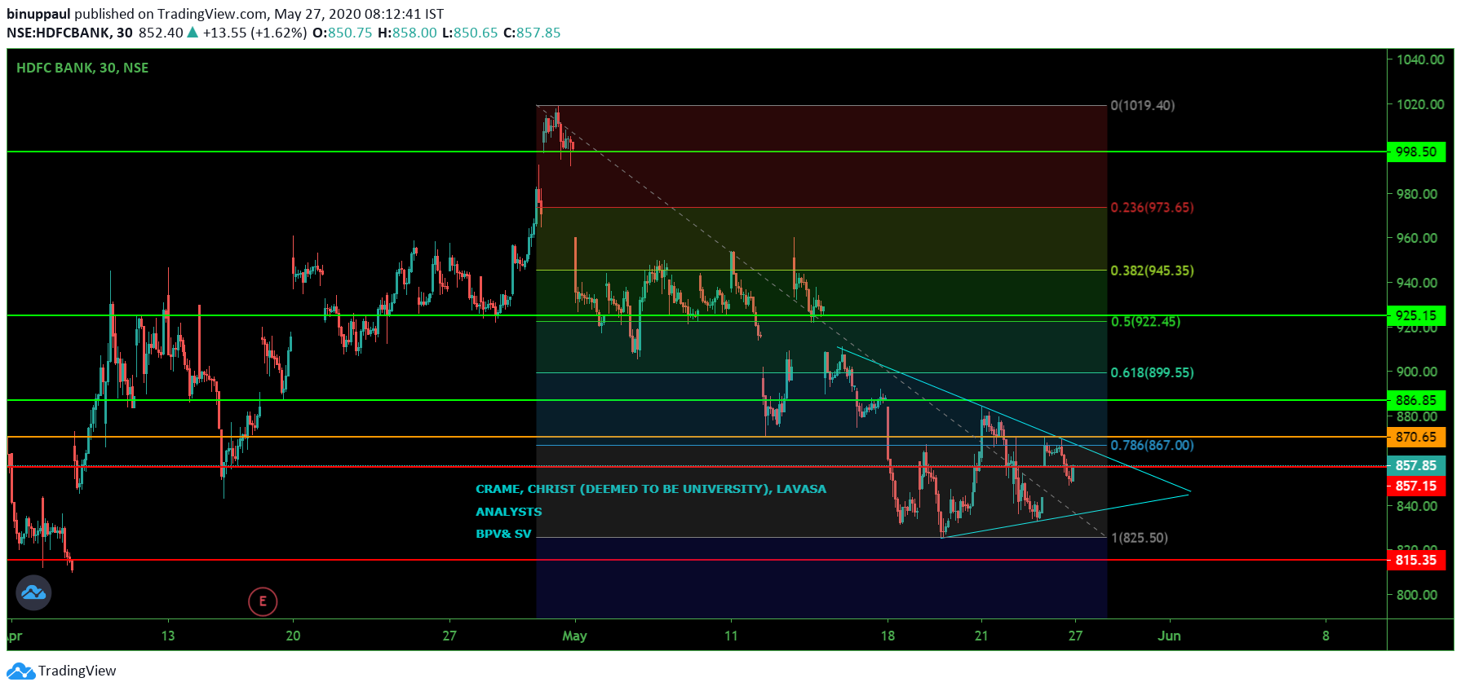The height and width of the screenshot is (691, 1461).
Task: Click the 0.786(867.00) Fibonacci label
Action: pyautogui.click(x=1152, y=445)
